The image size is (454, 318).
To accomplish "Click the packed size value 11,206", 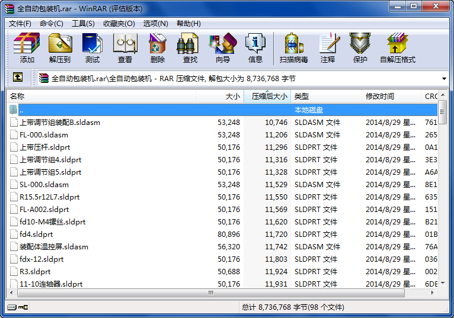I will [x=276, y=135].
